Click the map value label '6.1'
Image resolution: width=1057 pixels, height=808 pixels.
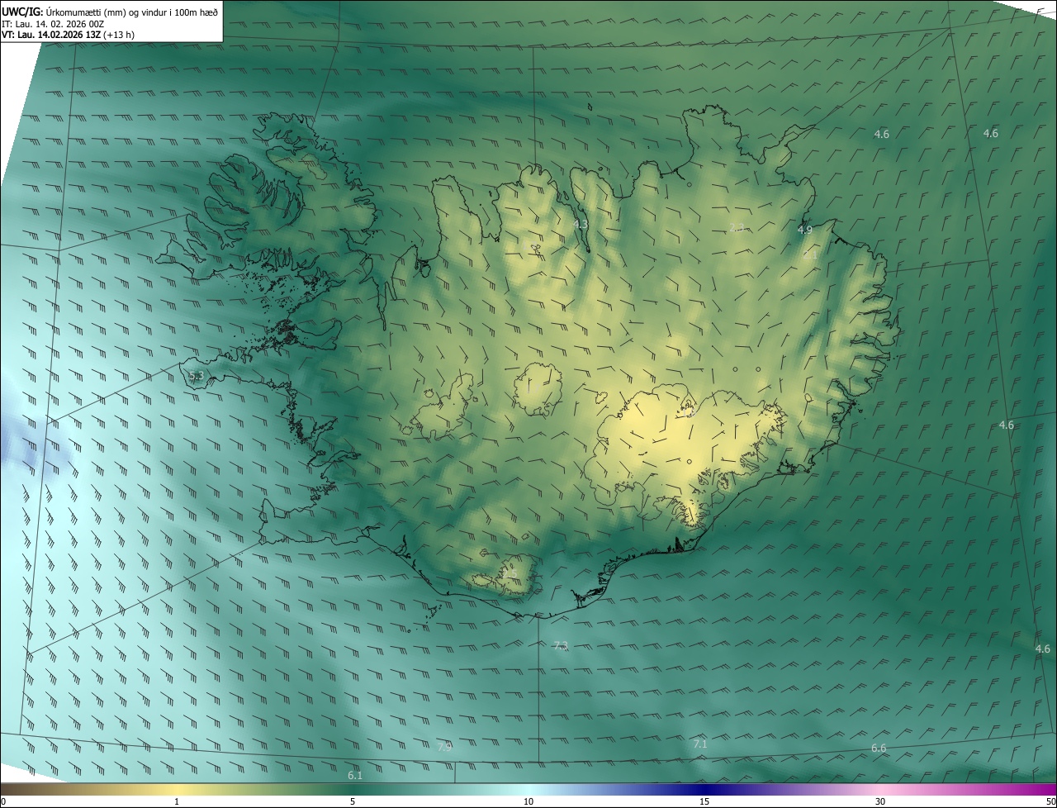[355, 775]
